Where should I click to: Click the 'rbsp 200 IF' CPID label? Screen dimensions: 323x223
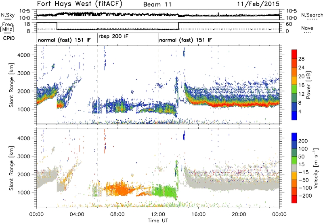pos(113,37)
